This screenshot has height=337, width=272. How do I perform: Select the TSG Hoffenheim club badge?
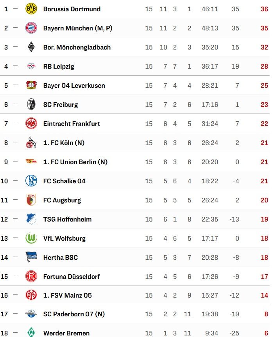[31, 219]
